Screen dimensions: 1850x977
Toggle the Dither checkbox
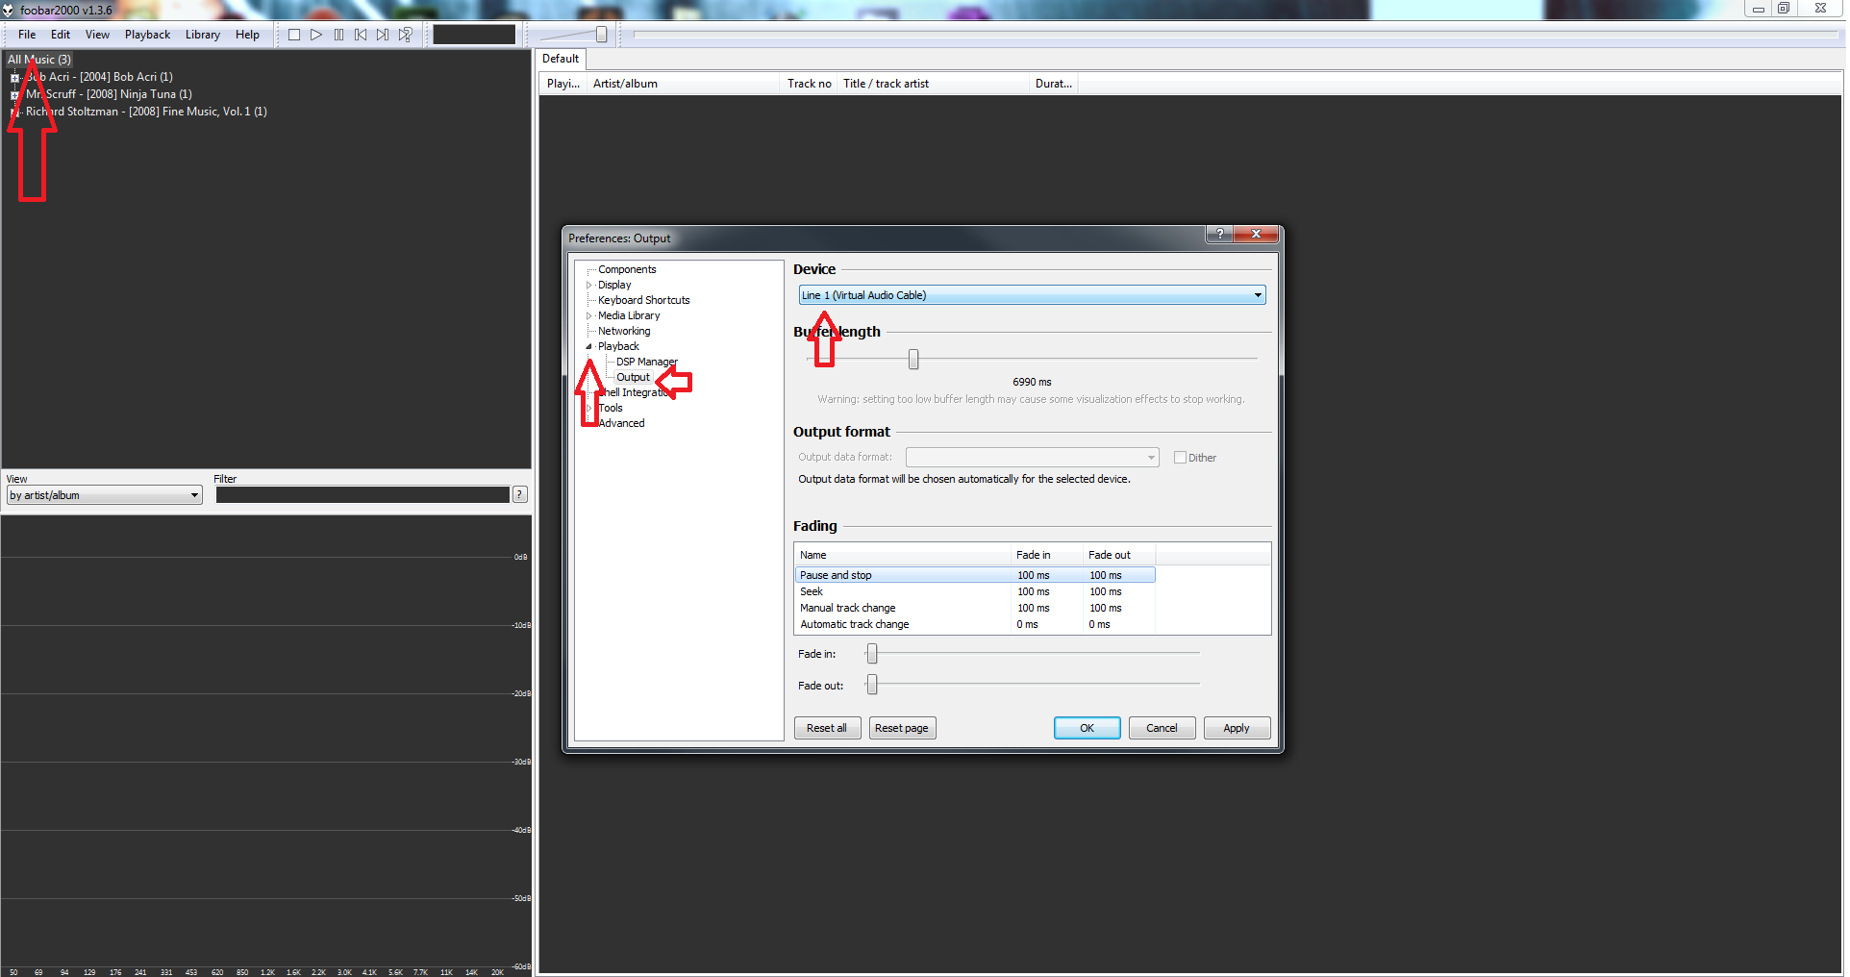[1180, 458]
